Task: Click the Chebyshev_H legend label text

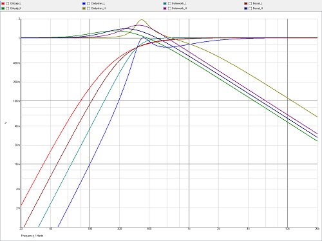Action: (x=99, y=8)
